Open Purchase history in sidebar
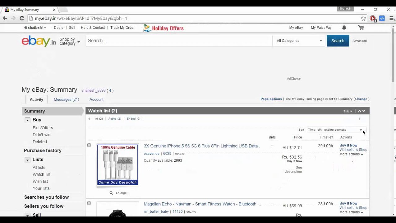The image size is (396, 223). click(43, 151)
